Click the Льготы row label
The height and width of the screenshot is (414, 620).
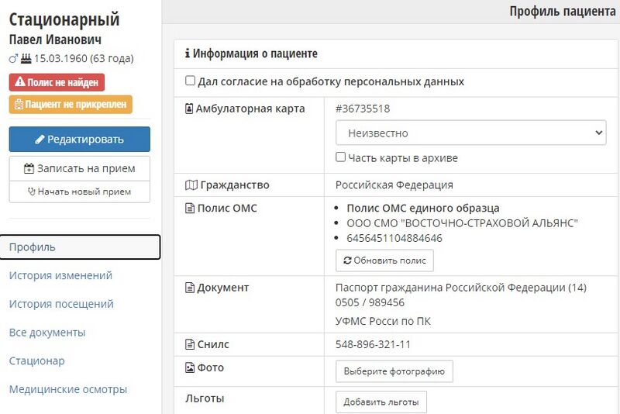205,398
